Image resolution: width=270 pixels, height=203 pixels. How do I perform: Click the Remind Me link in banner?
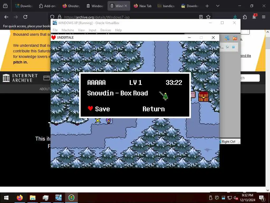245,56
